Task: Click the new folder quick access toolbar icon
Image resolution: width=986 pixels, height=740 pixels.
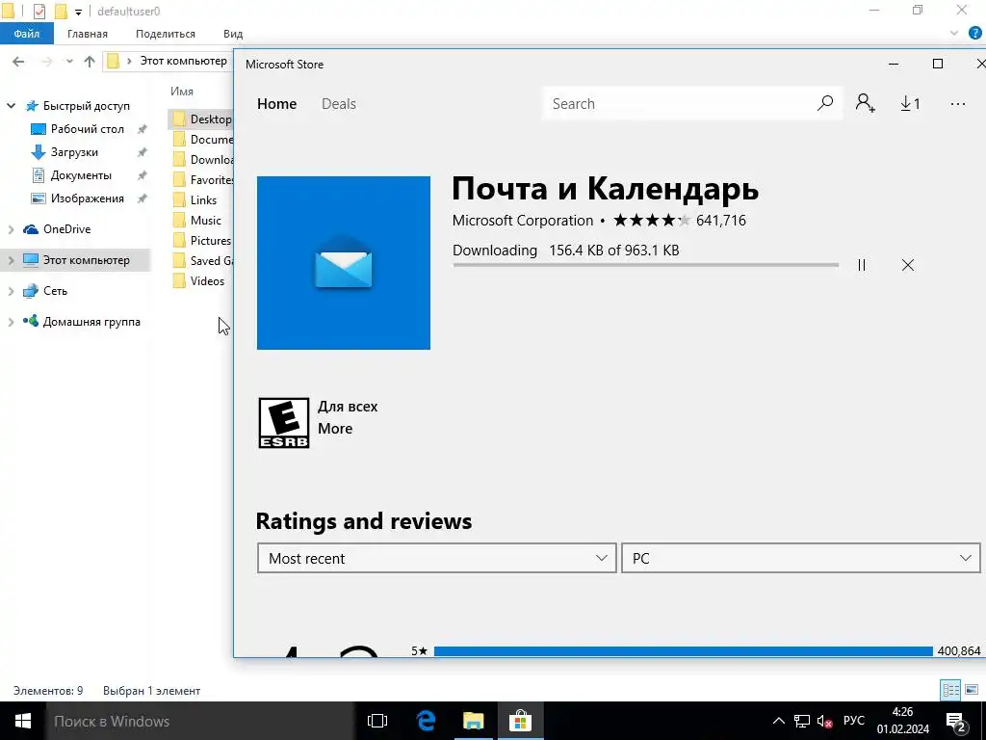Action: click(x=61, y=12)
